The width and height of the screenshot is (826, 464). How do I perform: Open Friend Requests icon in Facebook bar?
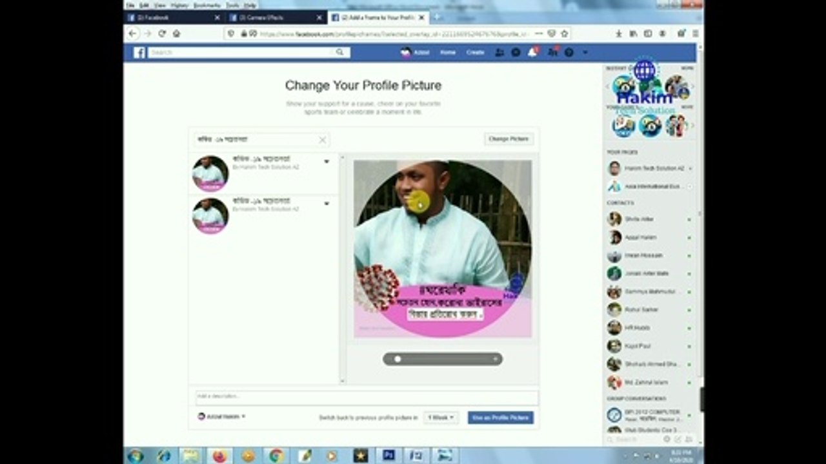tap(499, 53)
